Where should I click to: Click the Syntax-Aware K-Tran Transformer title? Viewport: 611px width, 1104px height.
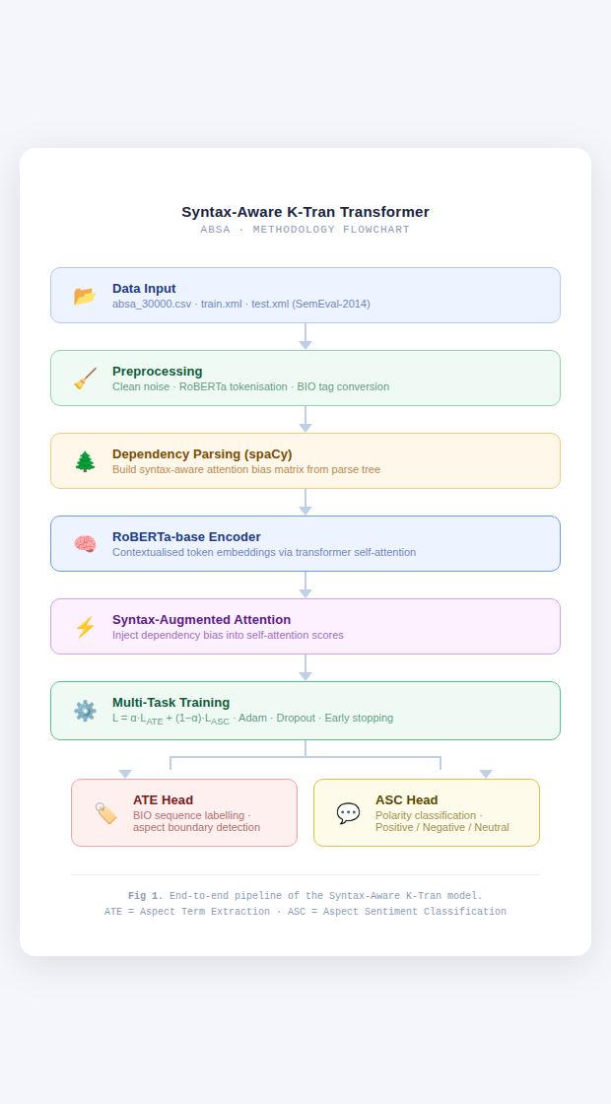[305, 211]
